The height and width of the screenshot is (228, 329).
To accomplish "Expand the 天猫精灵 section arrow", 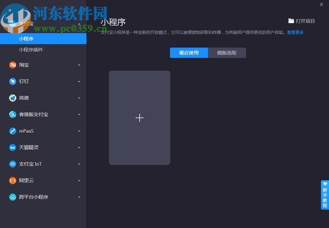I will [x=79, y=148].
